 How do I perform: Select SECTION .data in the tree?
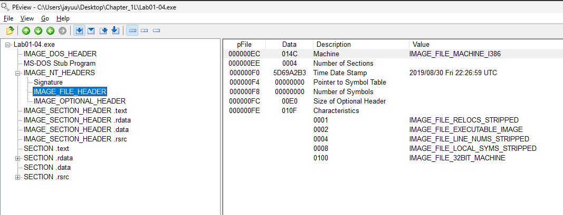47,167
